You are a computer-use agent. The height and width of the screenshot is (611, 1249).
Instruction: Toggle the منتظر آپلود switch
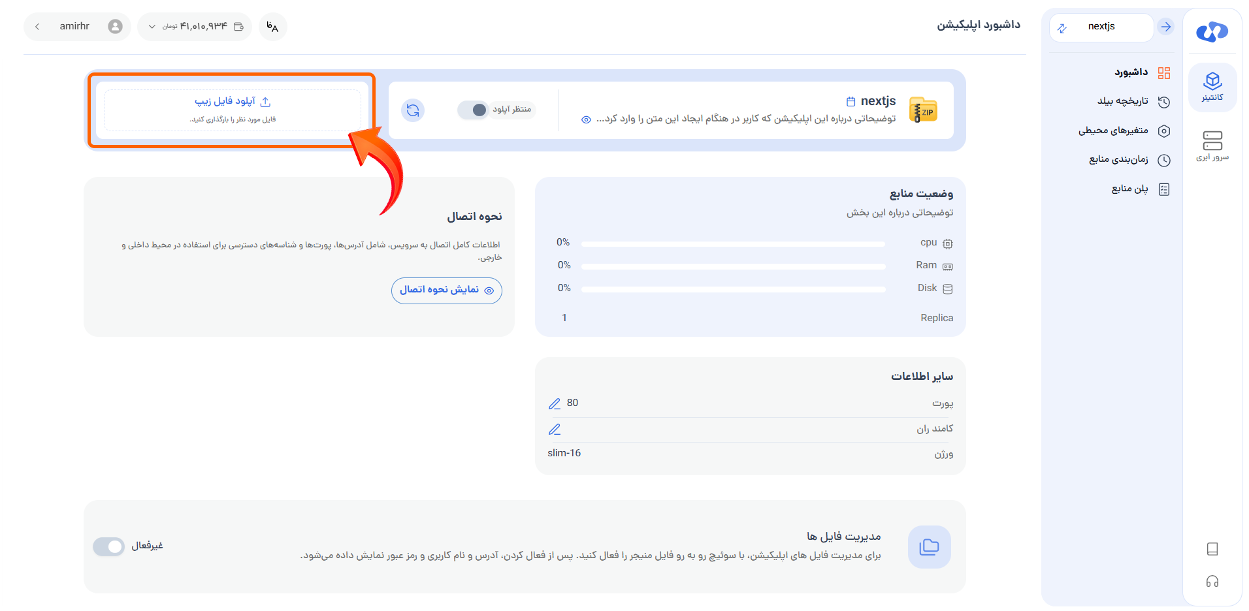pos(473,110)
